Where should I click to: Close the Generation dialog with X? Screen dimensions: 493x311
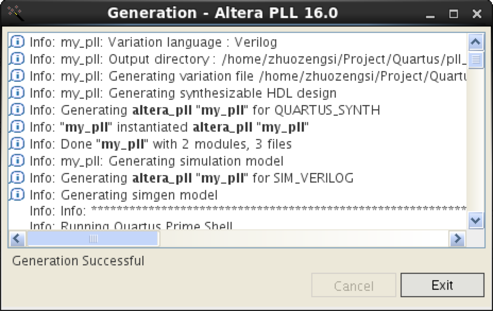(x=477, y=14)
